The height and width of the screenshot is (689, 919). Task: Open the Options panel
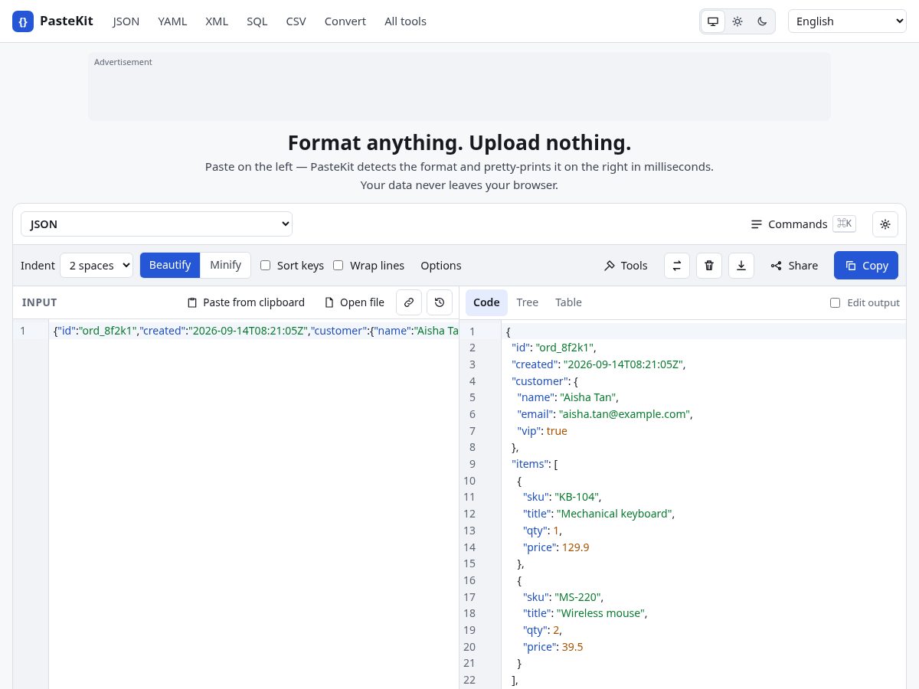pos(441,266)
